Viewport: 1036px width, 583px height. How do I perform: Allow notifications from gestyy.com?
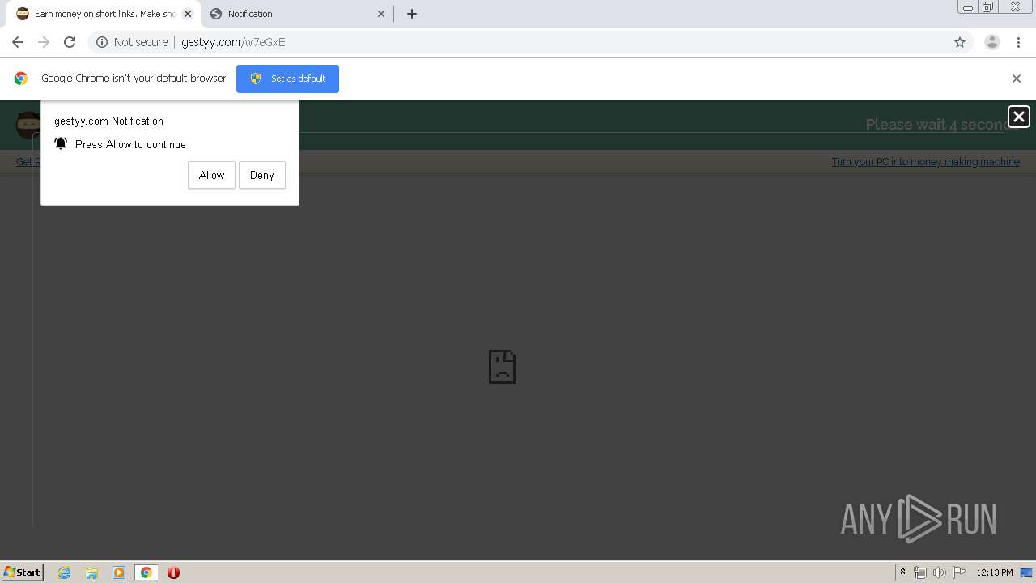point(211,175)
